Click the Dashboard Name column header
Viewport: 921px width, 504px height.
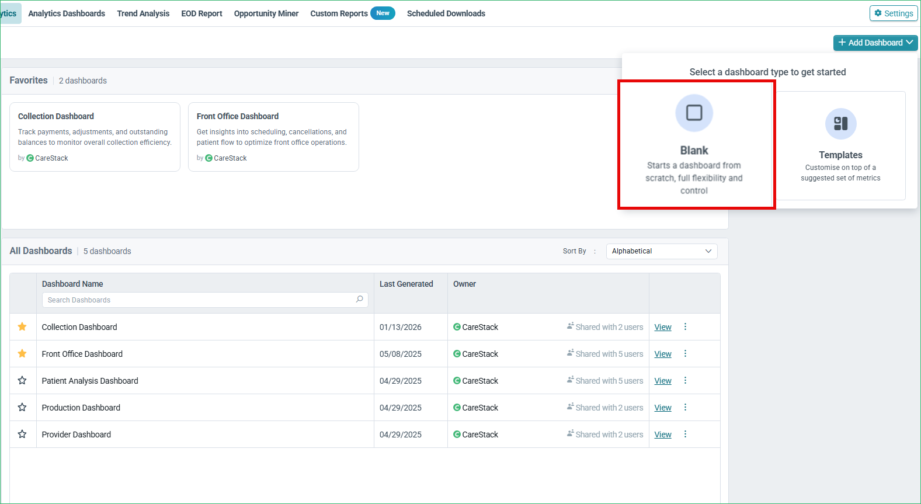[72, 284]
